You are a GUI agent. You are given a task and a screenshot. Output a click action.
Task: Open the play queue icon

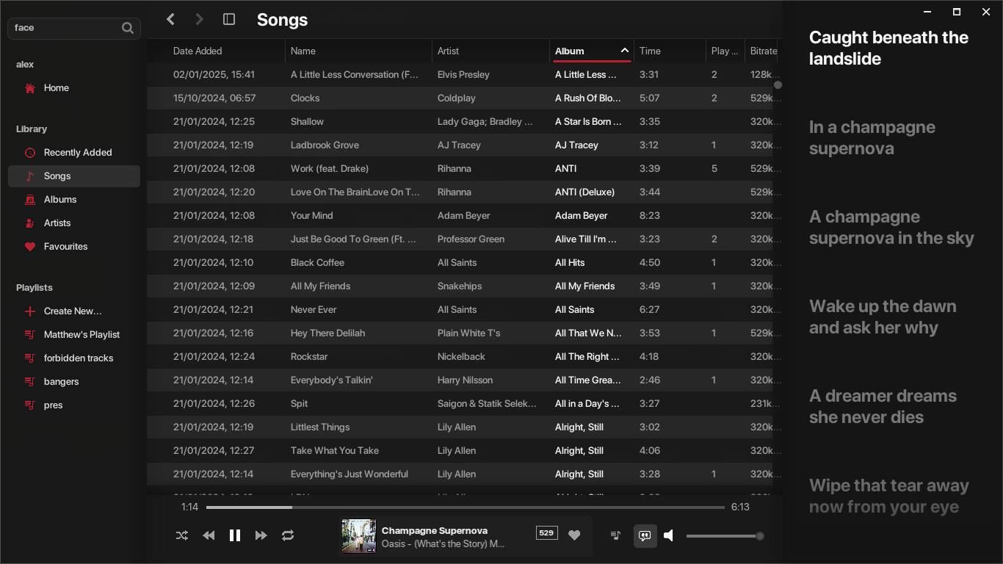pyautogui.click(x=616, y=535)
